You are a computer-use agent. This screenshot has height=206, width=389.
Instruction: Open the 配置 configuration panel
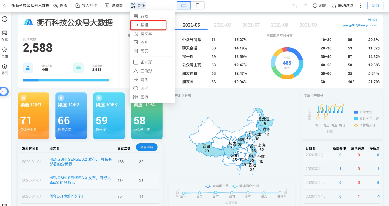[x=5, y=35]
